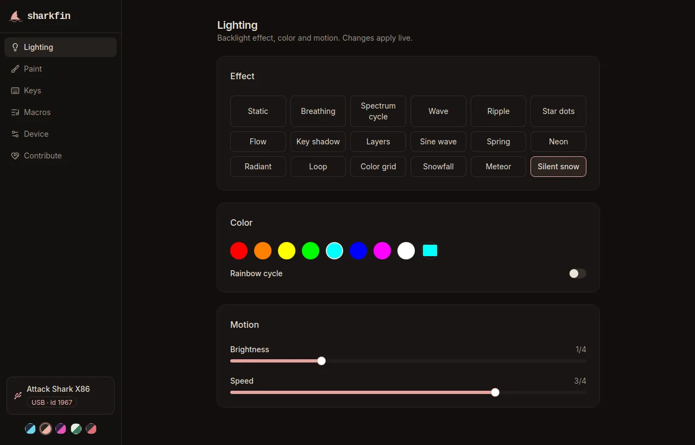Click the Paint brush icon in sidebar
This screenshot has width=695, height=445.
pos(15,69)
